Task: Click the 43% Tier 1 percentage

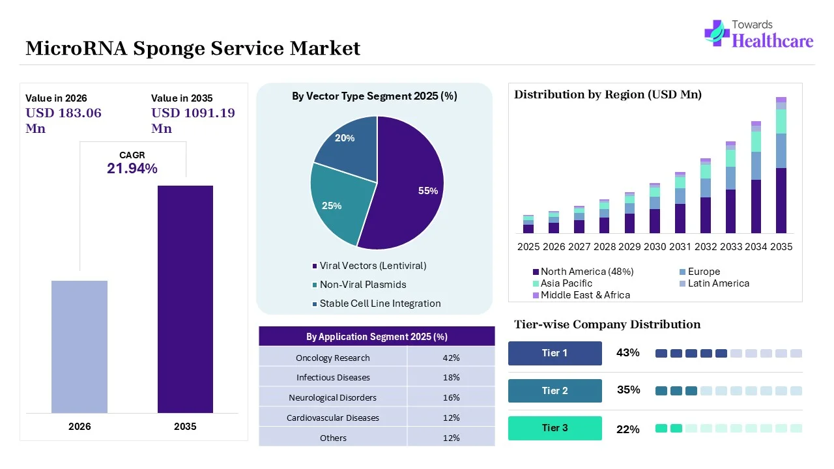Action: click(628, 353)
